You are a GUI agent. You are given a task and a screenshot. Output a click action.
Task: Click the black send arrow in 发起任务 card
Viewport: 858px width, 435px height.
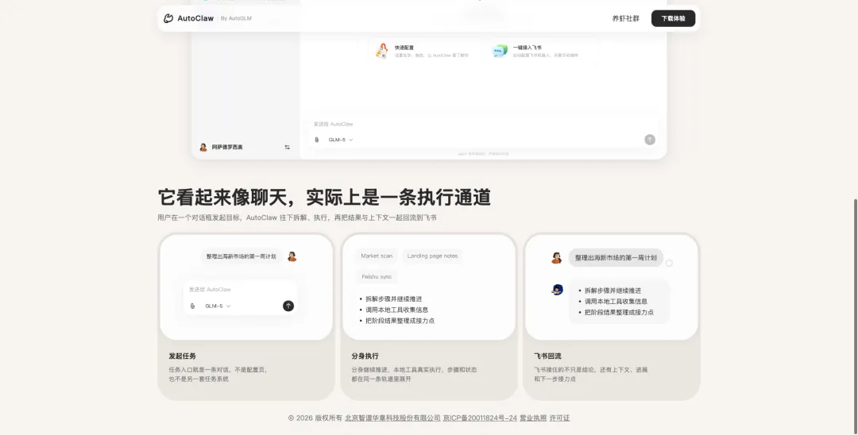click(x=288, y=306)
